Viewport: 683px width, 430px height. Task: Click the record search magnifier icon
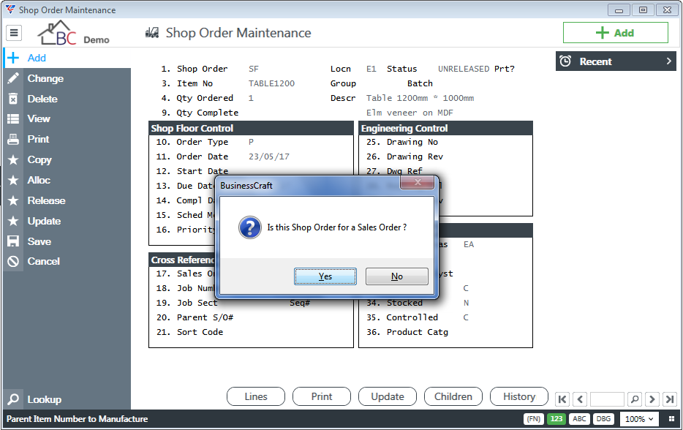(635, 399)
